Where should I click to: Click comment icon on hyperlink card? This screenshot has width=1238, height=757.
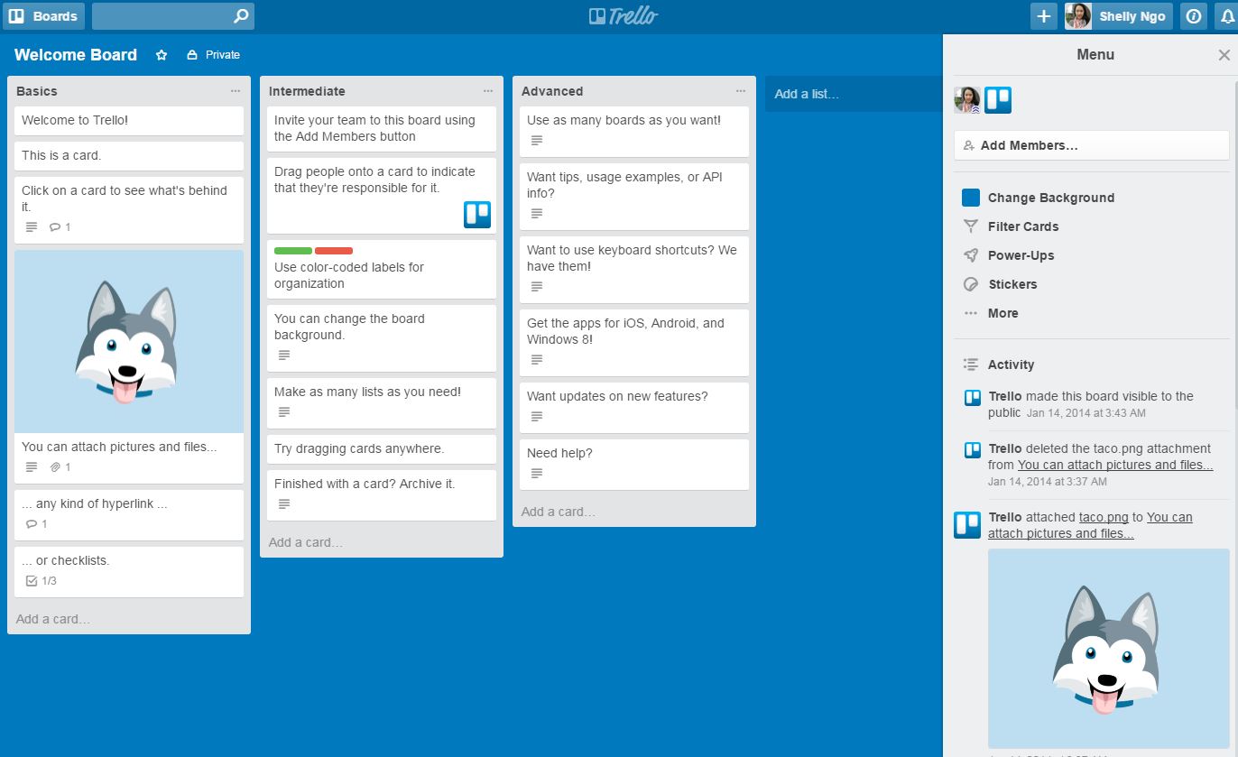(32, 524)
